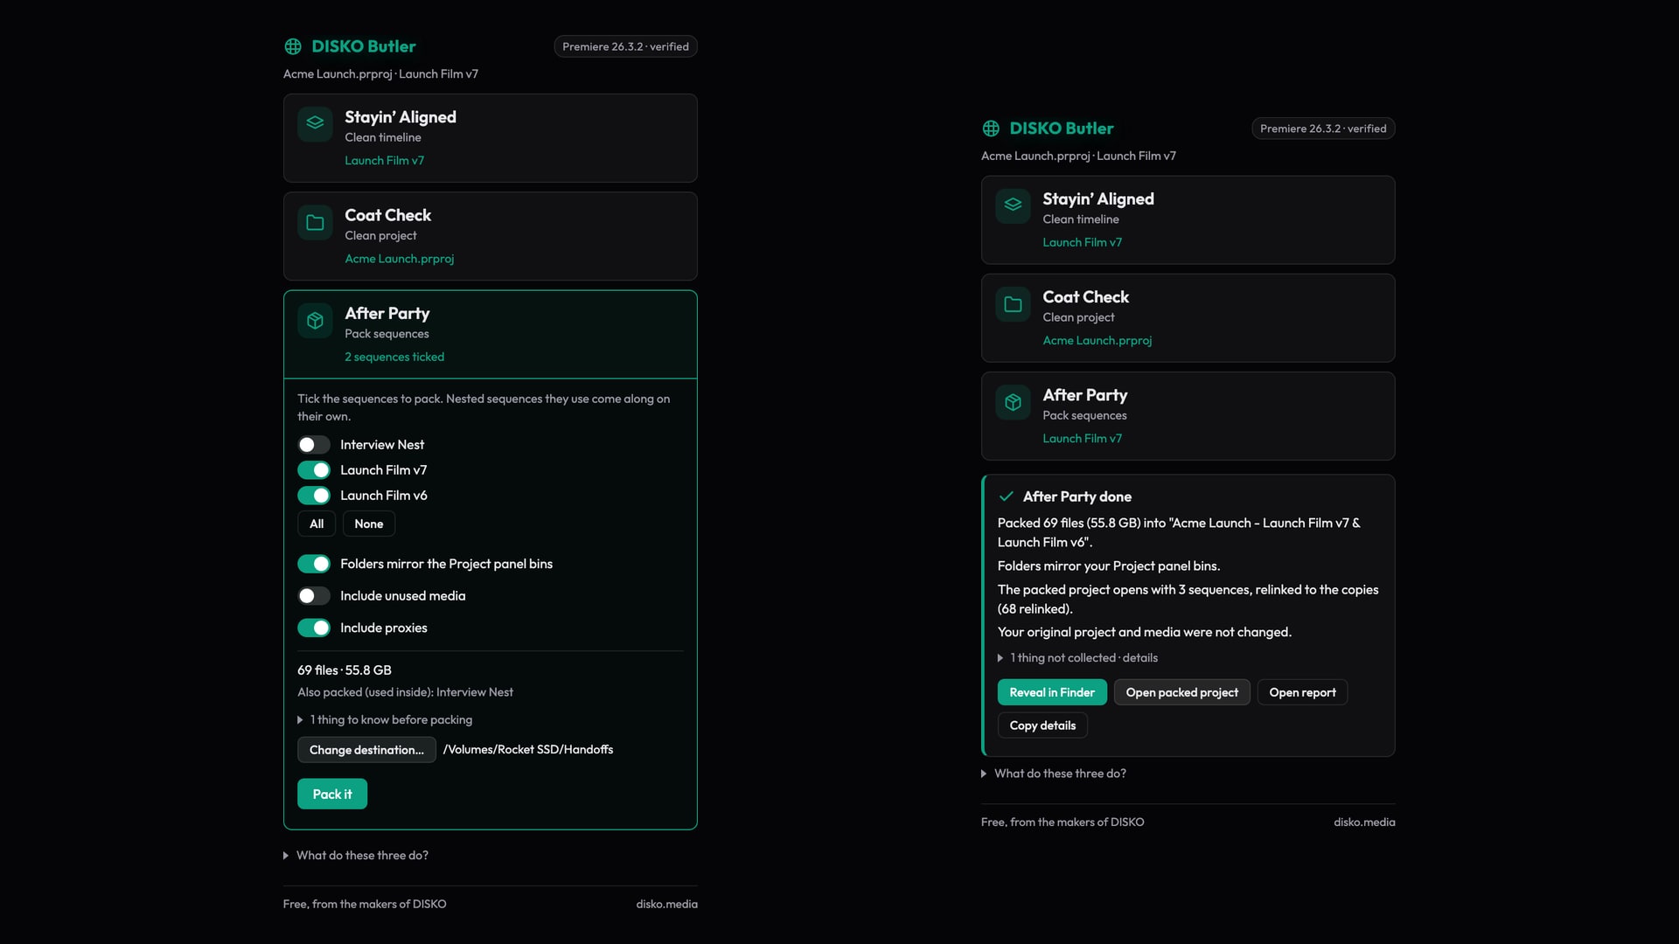
Task: Toggle off the Launch Film v7 sequence switch
Action: point(314,470)
